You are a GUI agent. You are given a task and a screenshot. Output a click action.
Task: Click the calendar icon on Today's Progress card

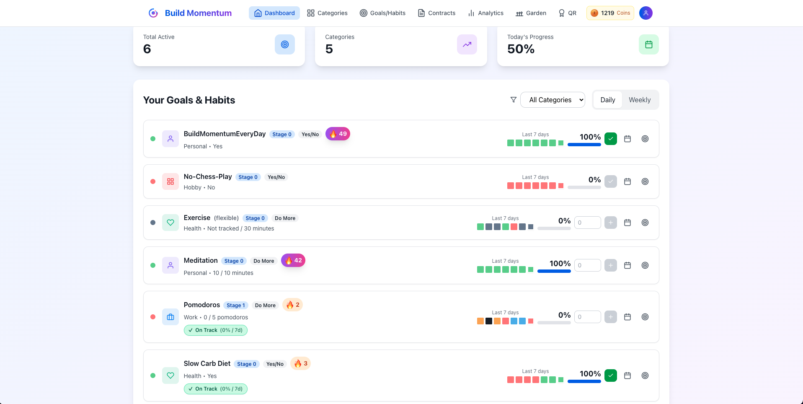click(649, 44)
